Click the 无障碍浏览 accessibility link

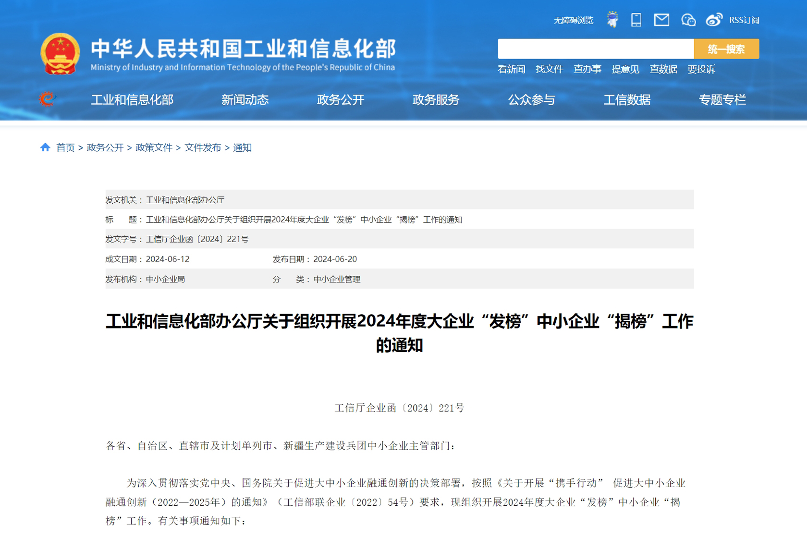click(573, 20)
